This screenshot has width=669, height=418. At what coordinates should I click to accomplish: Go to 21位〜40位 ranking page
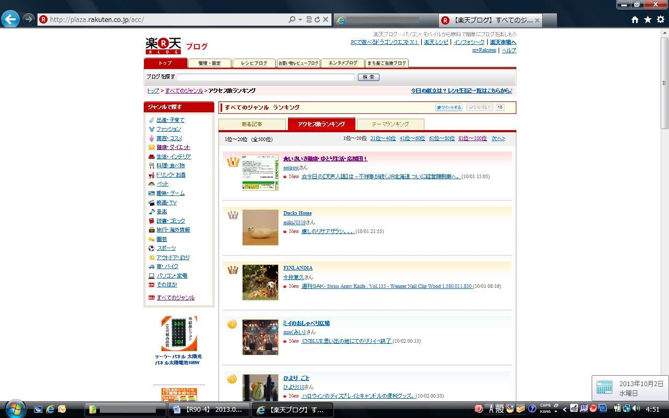[383, 138]
